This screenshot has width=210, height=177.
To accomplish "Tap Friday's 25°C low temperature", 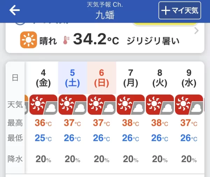I will [x=43, y=138].
